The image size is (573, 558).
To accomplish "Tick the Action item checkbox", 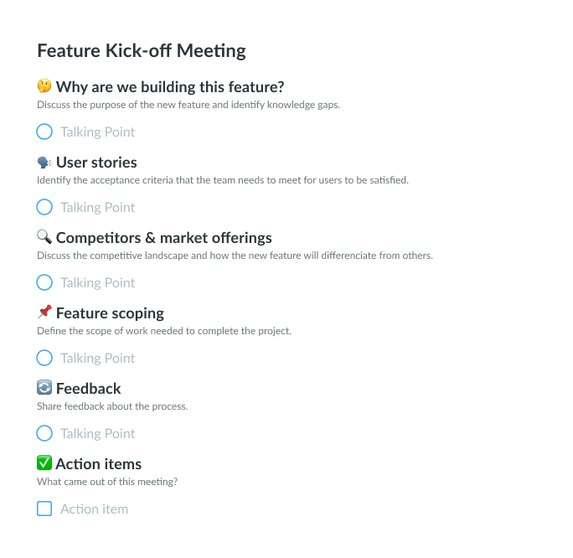I will (44, 509).
